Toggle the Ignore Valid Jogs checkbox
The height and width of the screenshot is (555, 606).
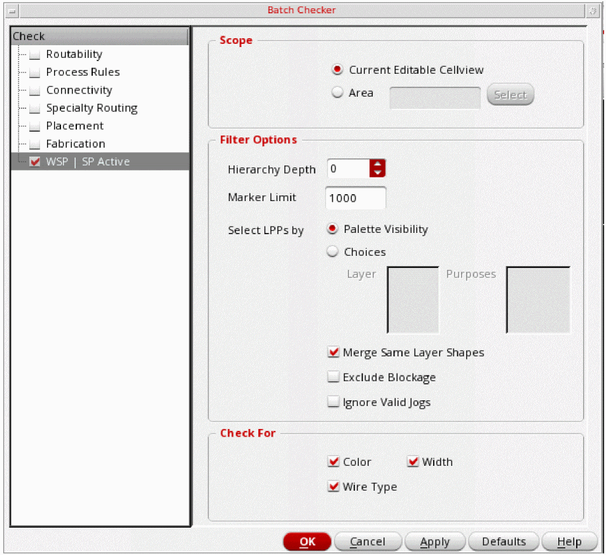pyautogui.click(x=333, y=402)
